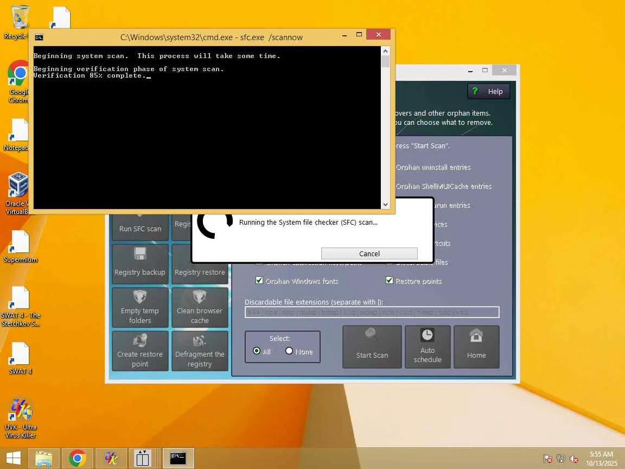Maximize the cmd.exe window

(x=359, y=35)
